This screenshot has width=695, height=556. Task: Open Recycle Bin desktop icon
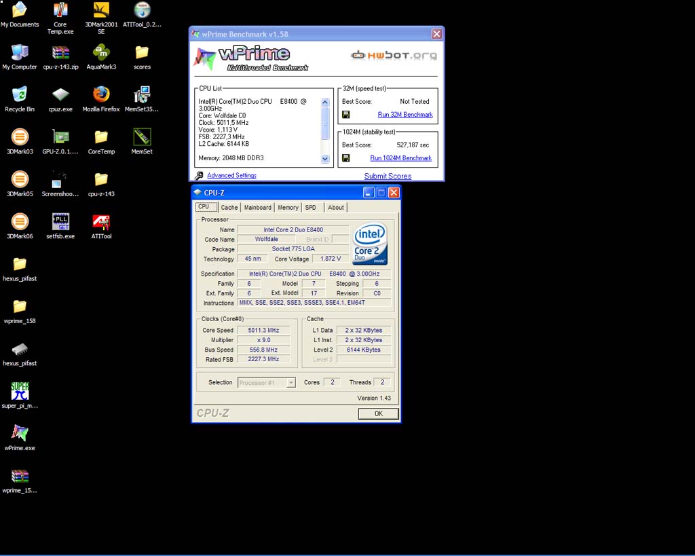click(20, 99)
